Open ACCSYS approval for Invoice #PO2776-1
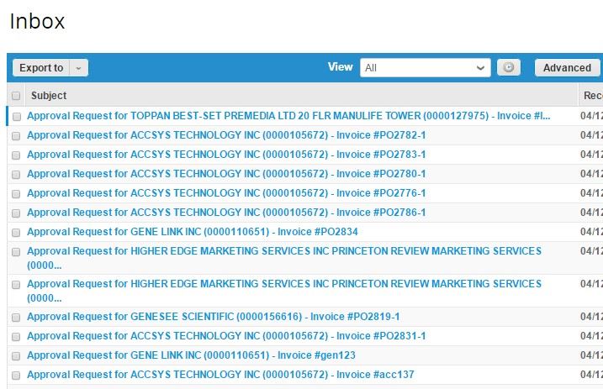Screen dimensions: 603x389 pos(226,193)
